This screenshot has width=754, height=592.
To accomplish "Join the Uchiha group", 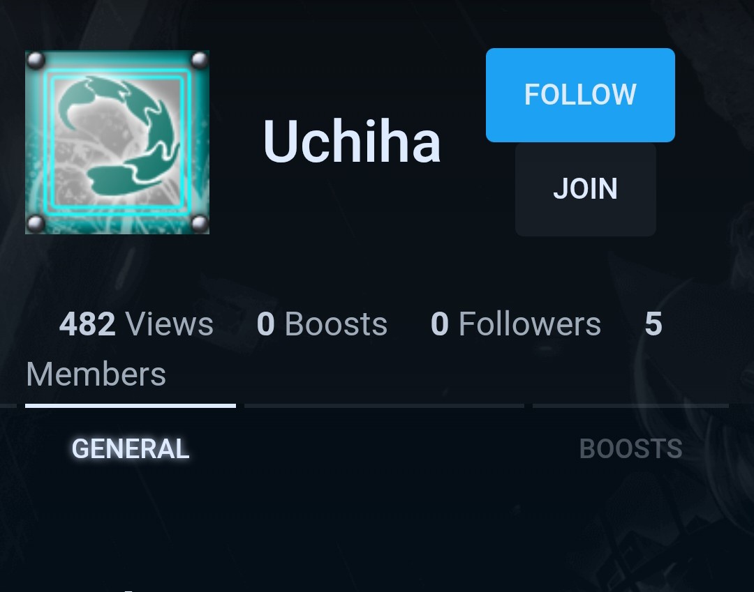I will 585,189.
